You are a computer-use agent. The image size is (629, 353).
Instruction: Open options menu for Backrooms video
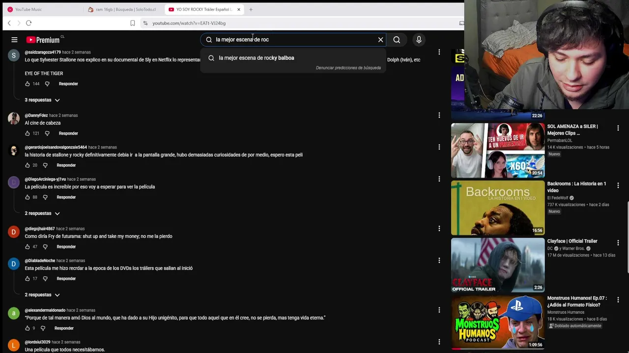[x=618, y=185]
